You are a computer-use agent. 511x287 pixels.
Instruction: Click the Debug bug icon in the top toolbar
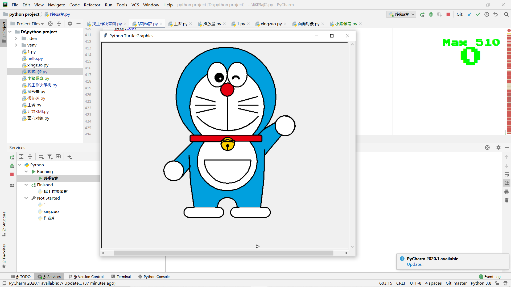[431, 14]
